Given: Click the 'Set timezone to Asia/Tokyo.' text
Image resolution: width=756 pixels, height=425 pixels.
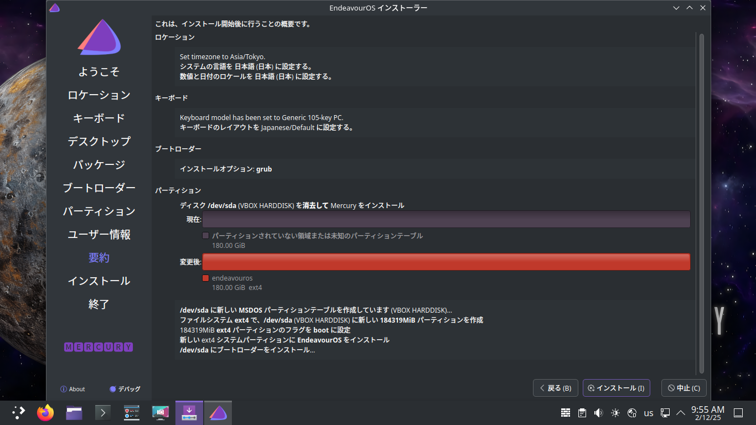Looking at the screenshot, I should click(222, 56).
